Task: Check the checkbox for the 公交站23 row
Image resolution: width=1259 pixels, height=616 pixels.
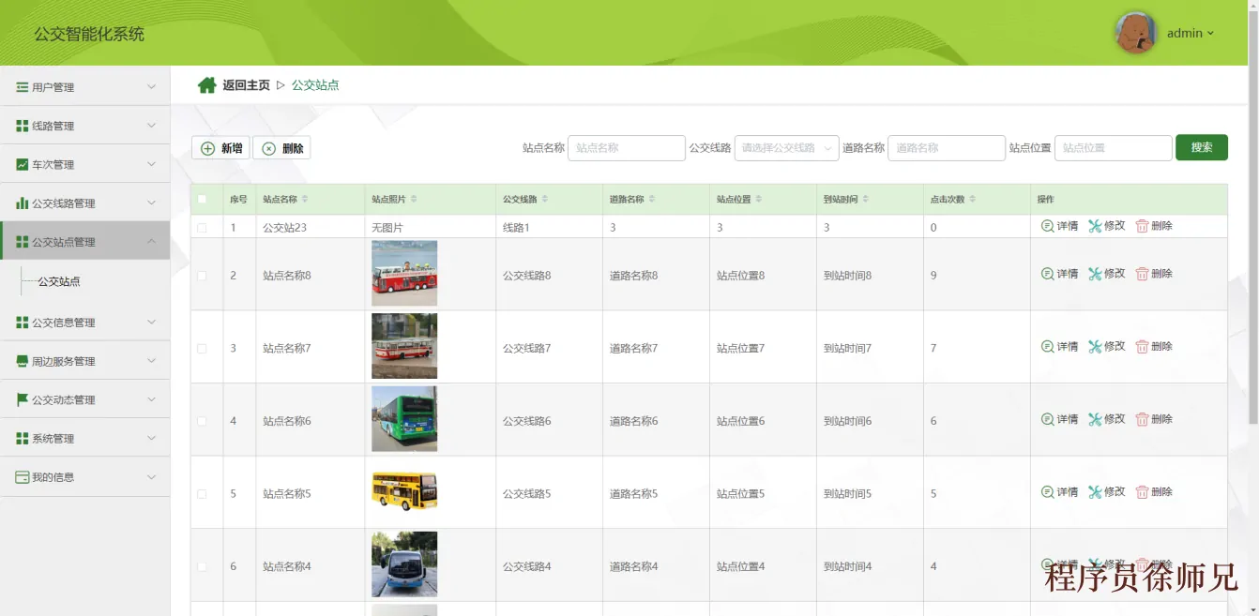Action: coord(202,228)
